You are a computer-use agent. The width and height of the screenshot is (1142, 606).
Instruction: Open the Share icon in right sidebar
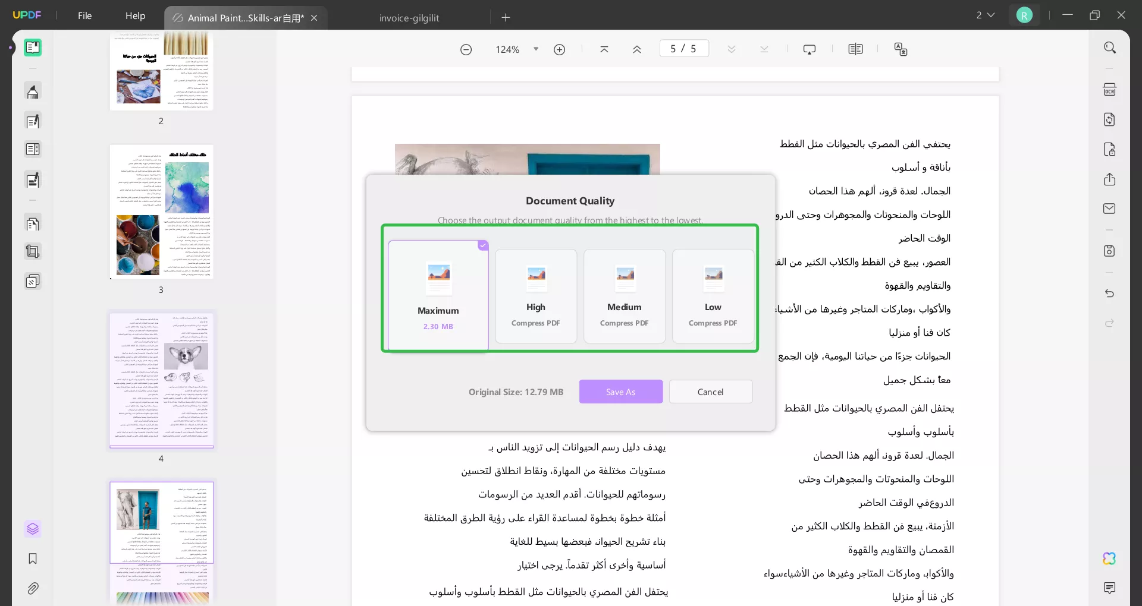[1110, 179]
